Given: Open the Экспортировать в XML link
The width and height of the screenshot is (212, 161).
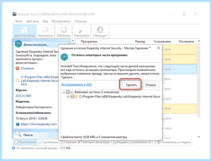Looking at the screenshot, I should click(77, 84).
